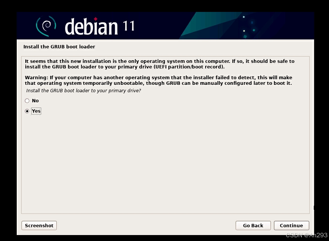This screenshot has height=241, width=329.
Task: Click the 'debian 11' banner text
Action: pos(100,26)
